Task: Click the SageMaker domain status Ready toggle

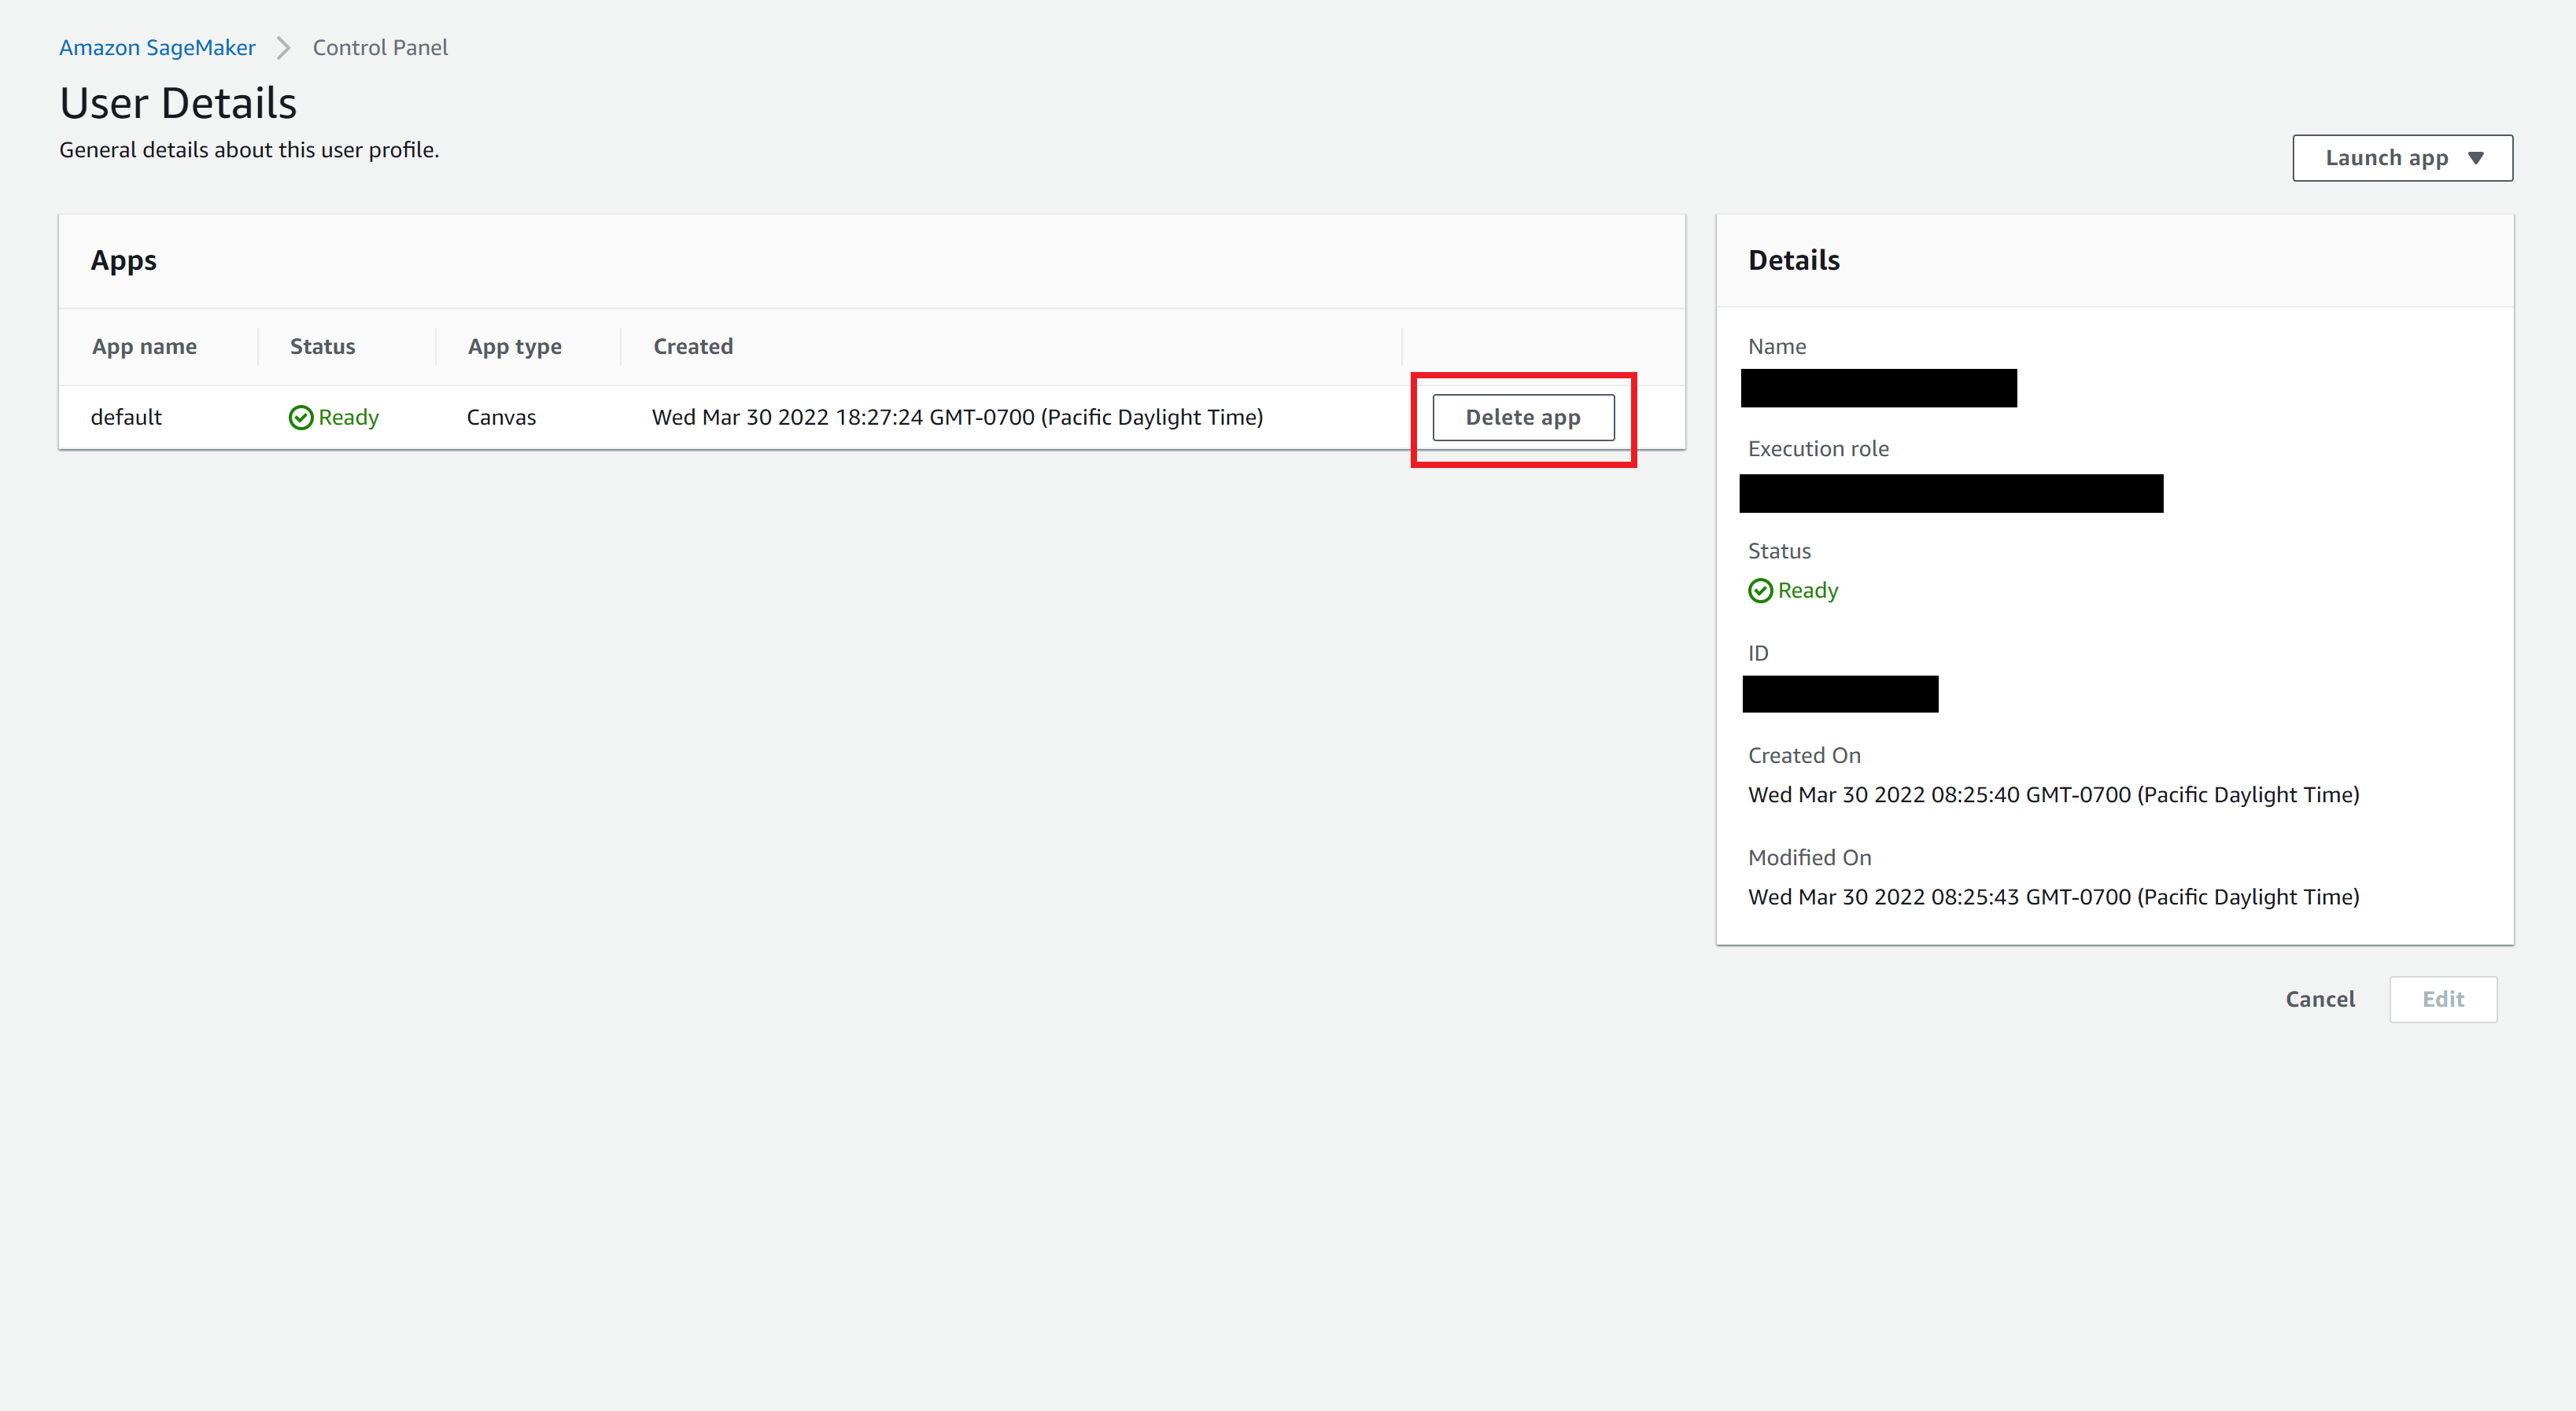Action: 1794,589
